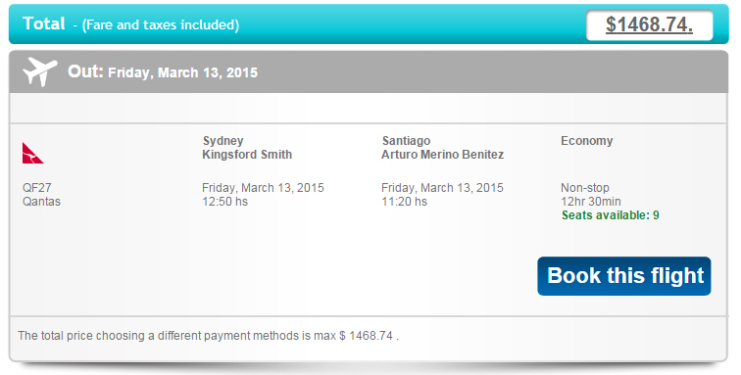This screenshot has height=375, width=741.
Task: Click the 12:50 hs departure time
Action: pyautogui.click(x=225, y=202)
